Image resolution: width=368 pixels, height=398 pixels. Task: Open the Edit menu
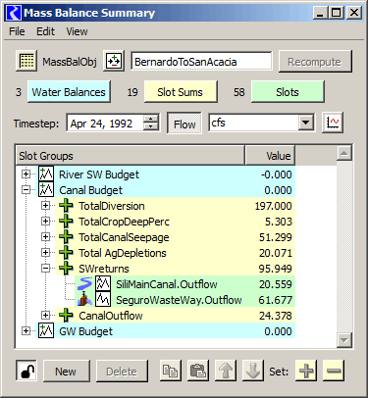(x=45, y=31)
